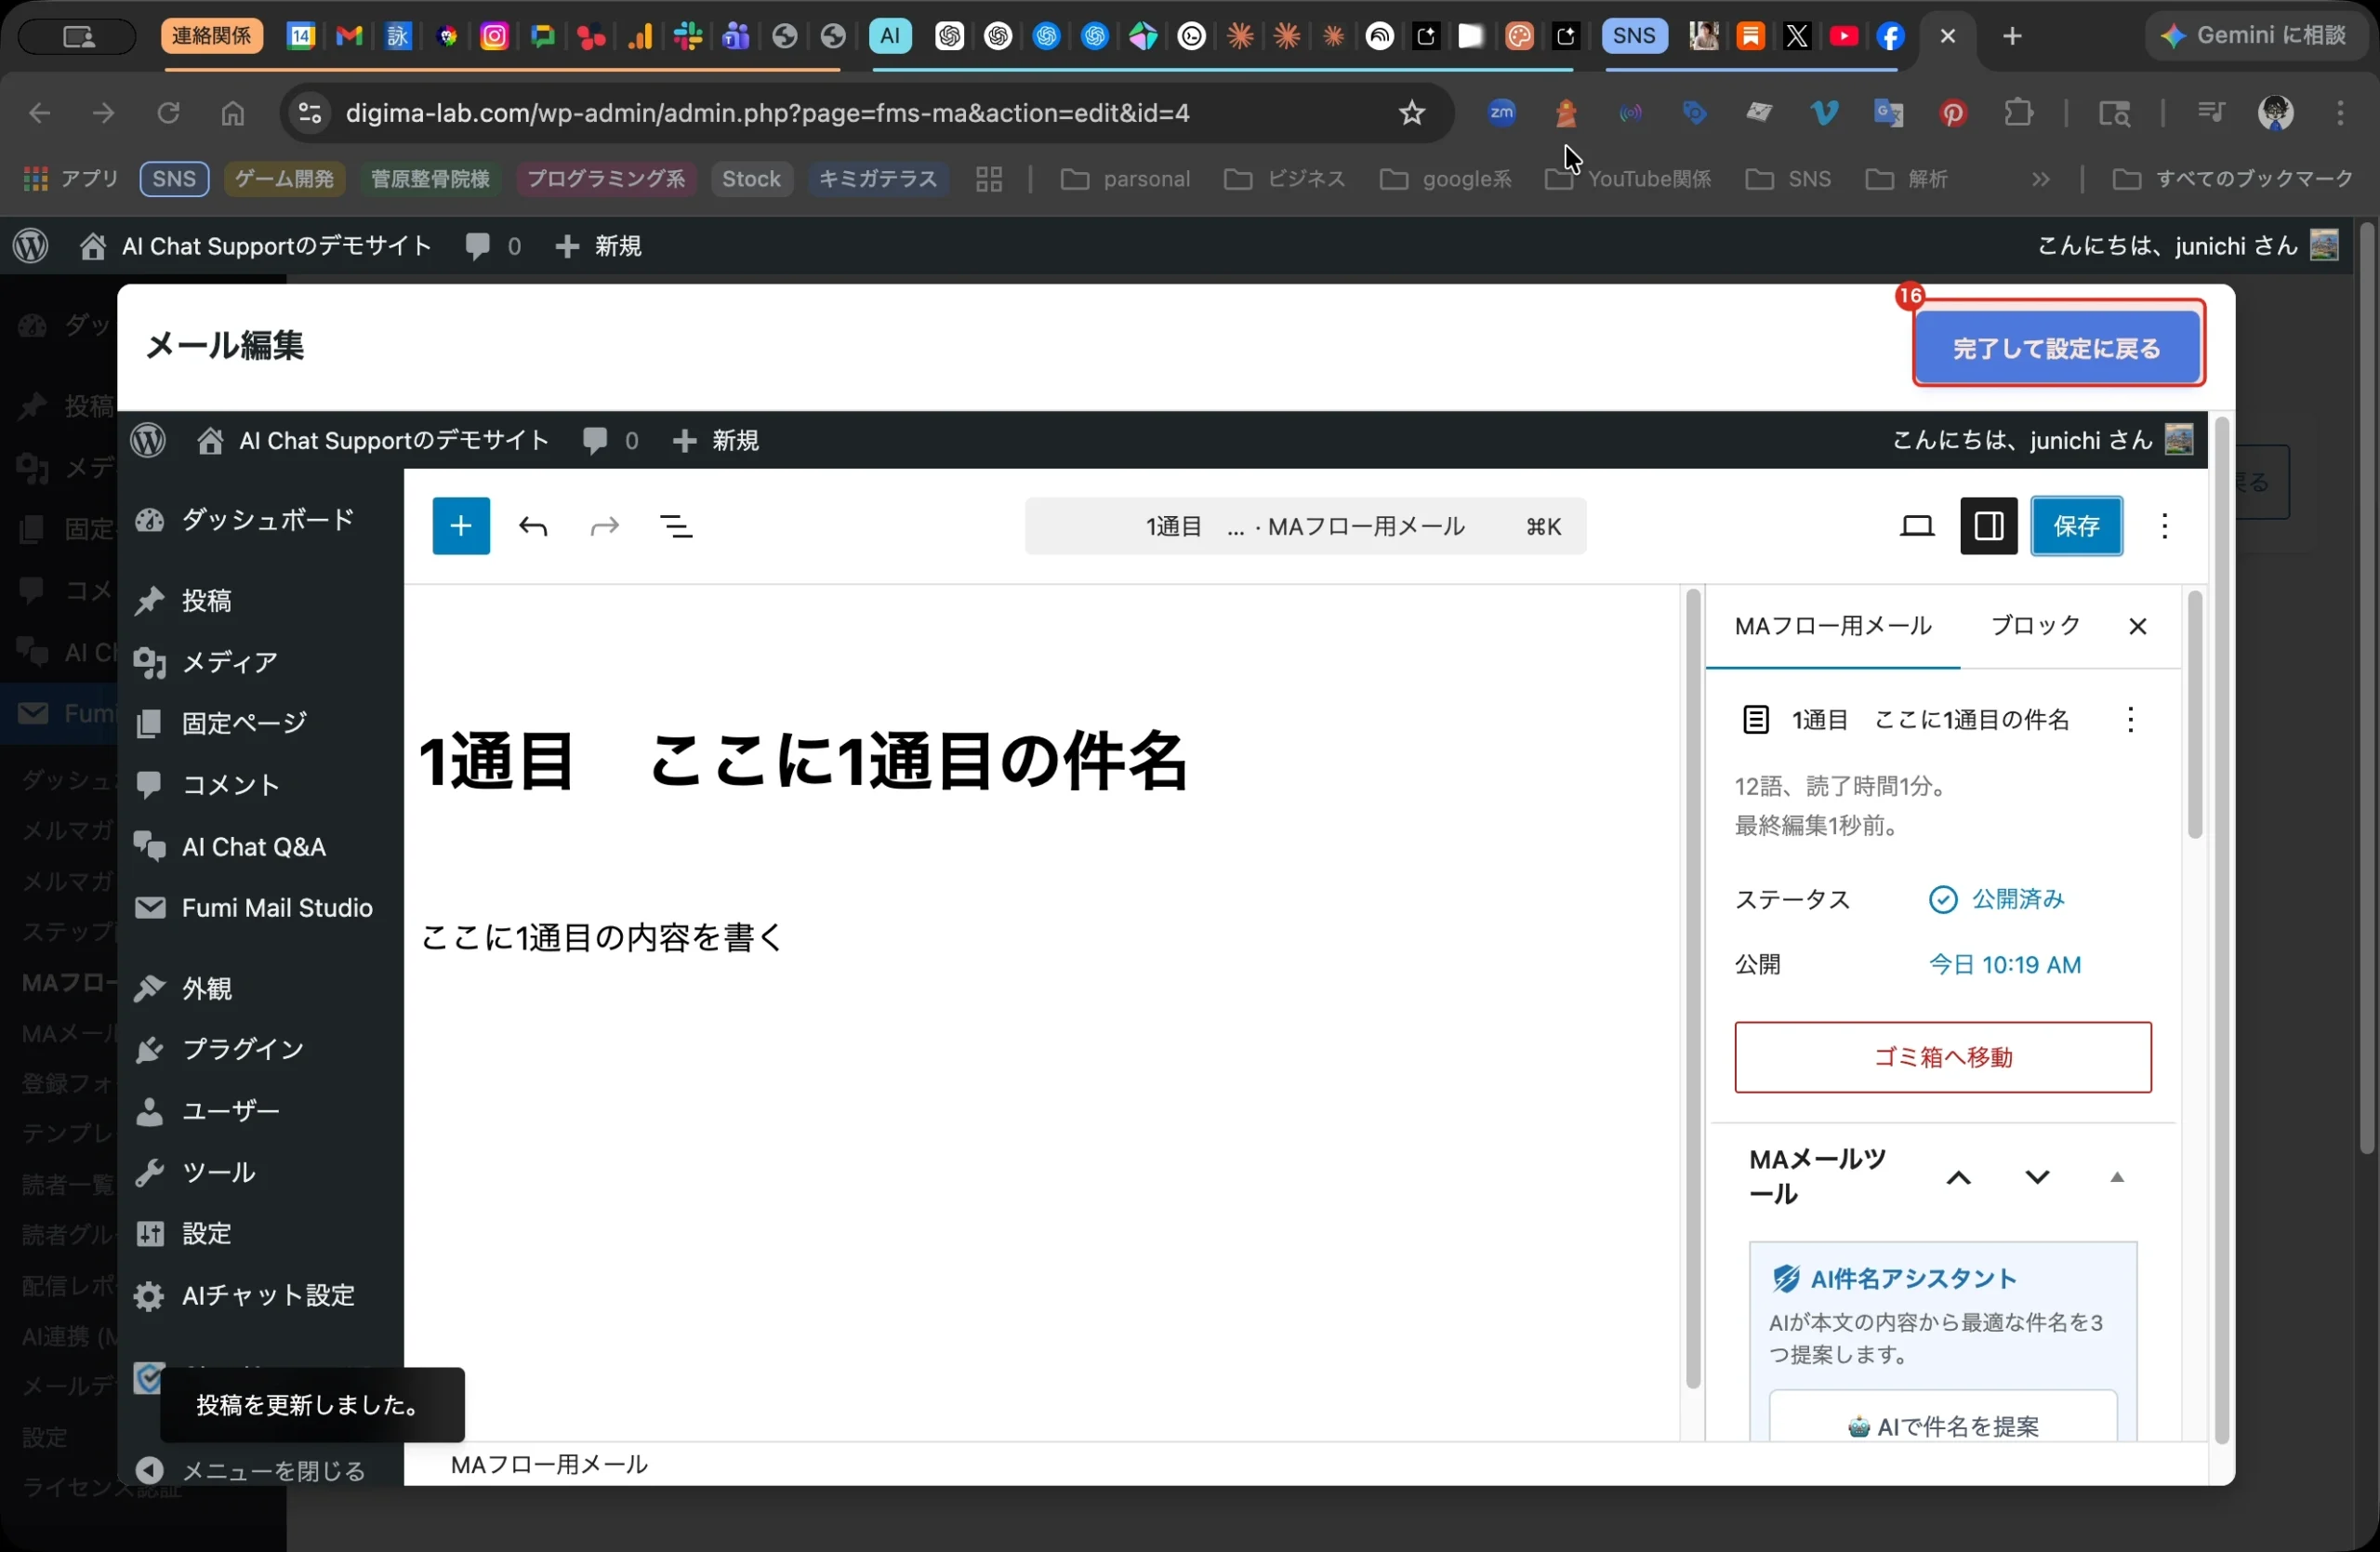Click the redo arrow in editor toolbar
This screenshot has width=2380, height=1552.
point(605,526)
